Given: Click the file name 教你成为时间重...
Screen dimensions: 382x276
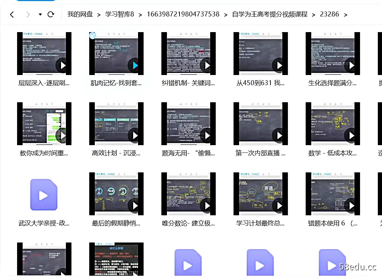Looking at the screenshot, I should pyautogui.click(x=44, y=153).
